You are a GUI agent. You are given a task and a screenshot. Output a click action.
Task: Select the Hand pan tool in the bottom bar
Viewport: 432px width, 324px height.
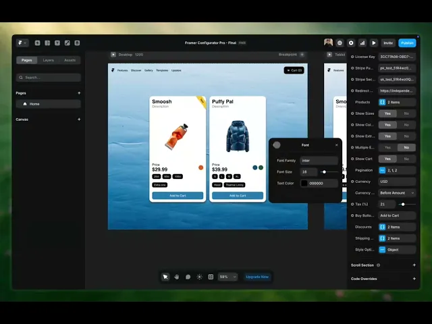pos(177,277)
